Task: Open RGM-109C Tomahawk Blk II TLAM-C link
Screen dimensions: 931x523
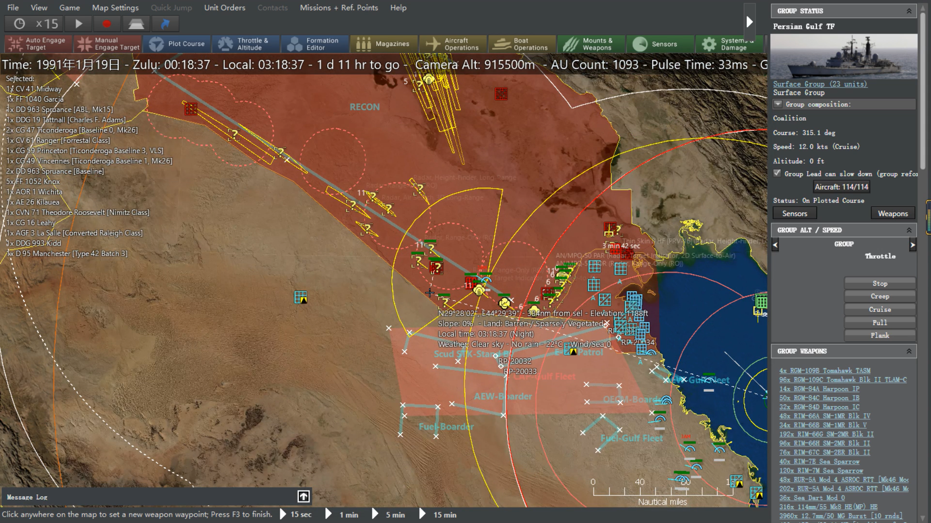Action: [x=843, y=380]
